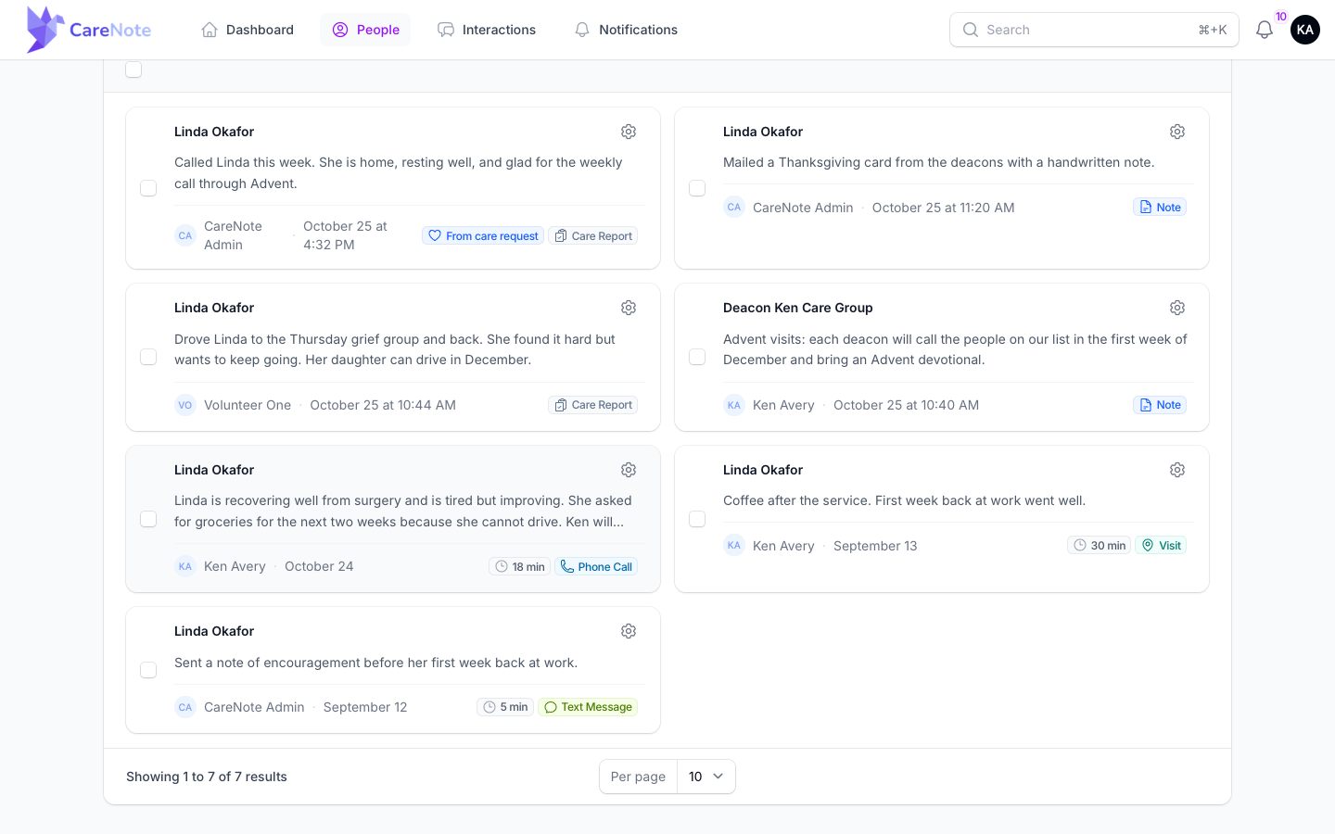Open the Interactions tab
Viewport: 1335px width, 834px height.
487,30
